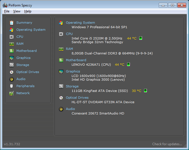The width and height of the screenshot is (189, 150).
Task: Click the Motherboard heading link in summary
Action: tap(76, 60)
